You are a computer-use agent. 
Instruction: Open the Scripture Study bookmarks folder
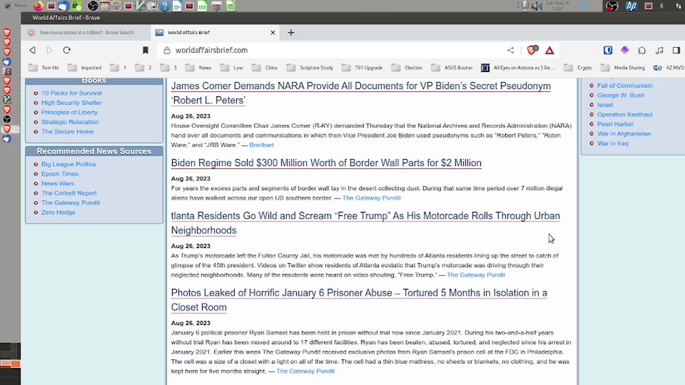point(310,68)
